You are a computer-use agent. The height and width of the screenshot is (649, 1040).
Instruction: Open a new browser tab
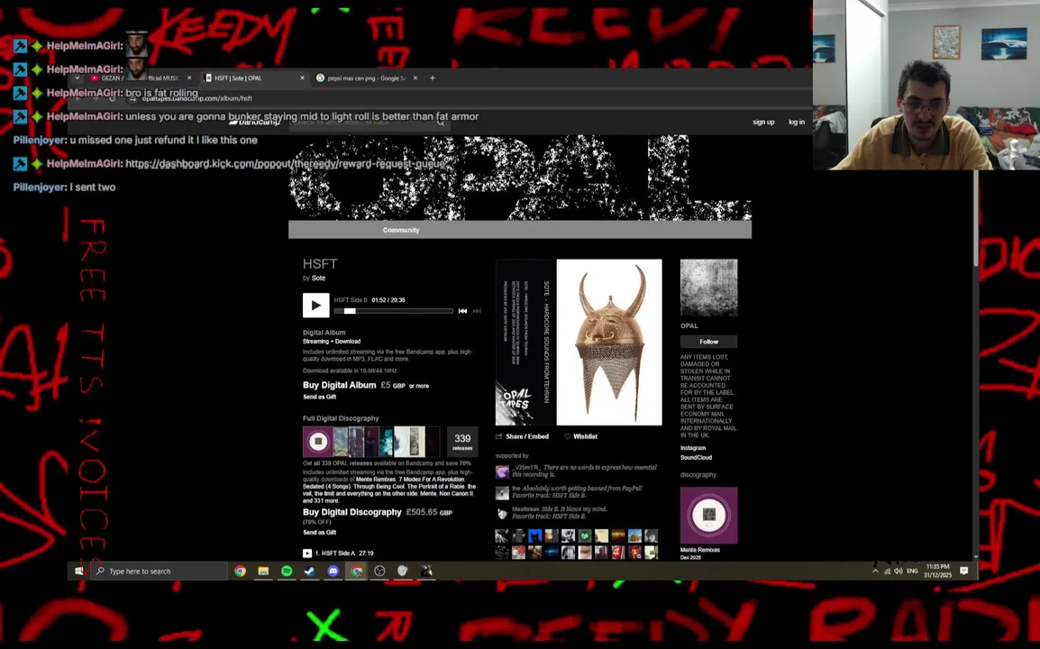point(433,78)
